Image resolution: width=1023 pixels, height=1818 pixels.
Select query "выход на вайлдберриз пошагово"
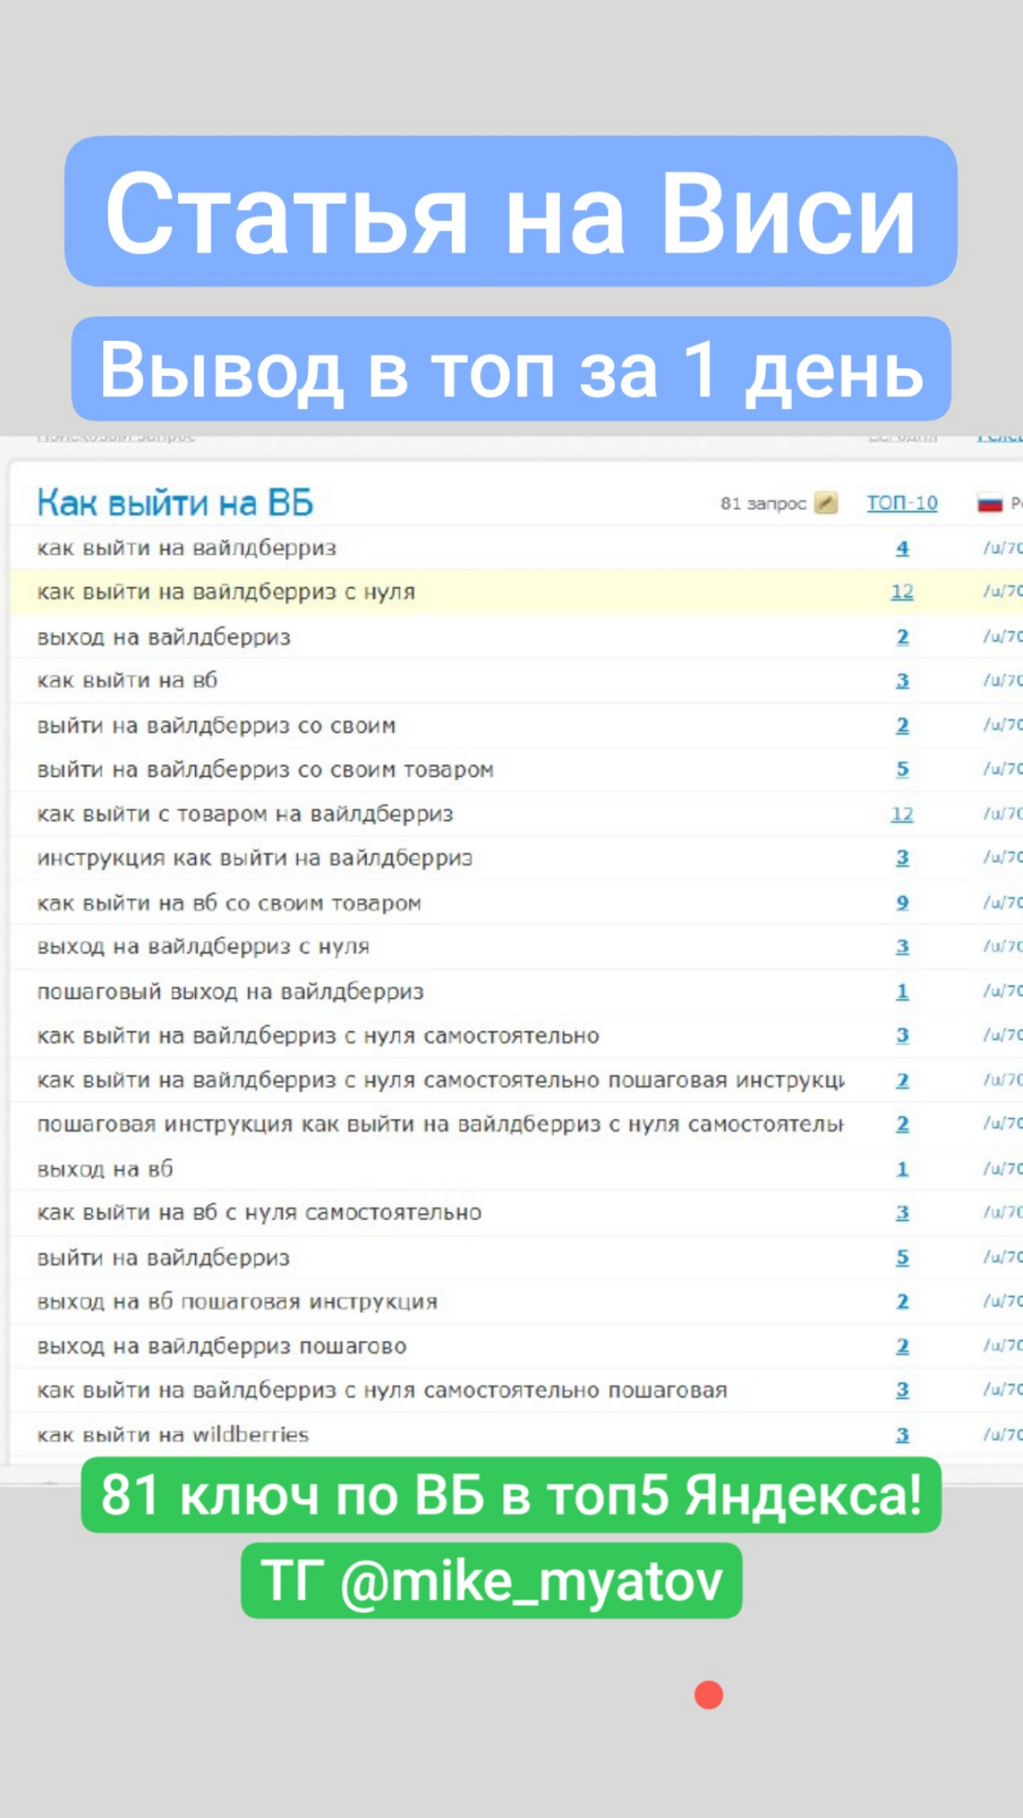tap(222, 1346)
